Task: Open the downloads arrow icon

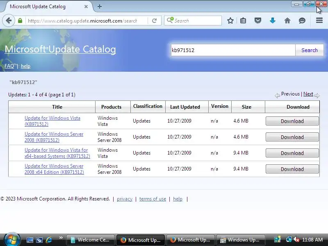Action: point(273,20)
